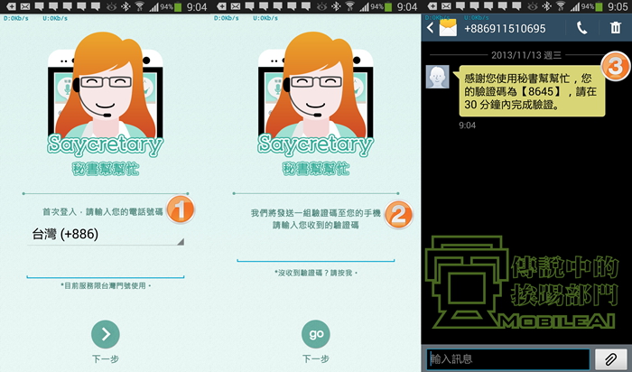Tap mail notification icon in first status bar
Viewport: 632px width, 372px height.
pos(25,6)
